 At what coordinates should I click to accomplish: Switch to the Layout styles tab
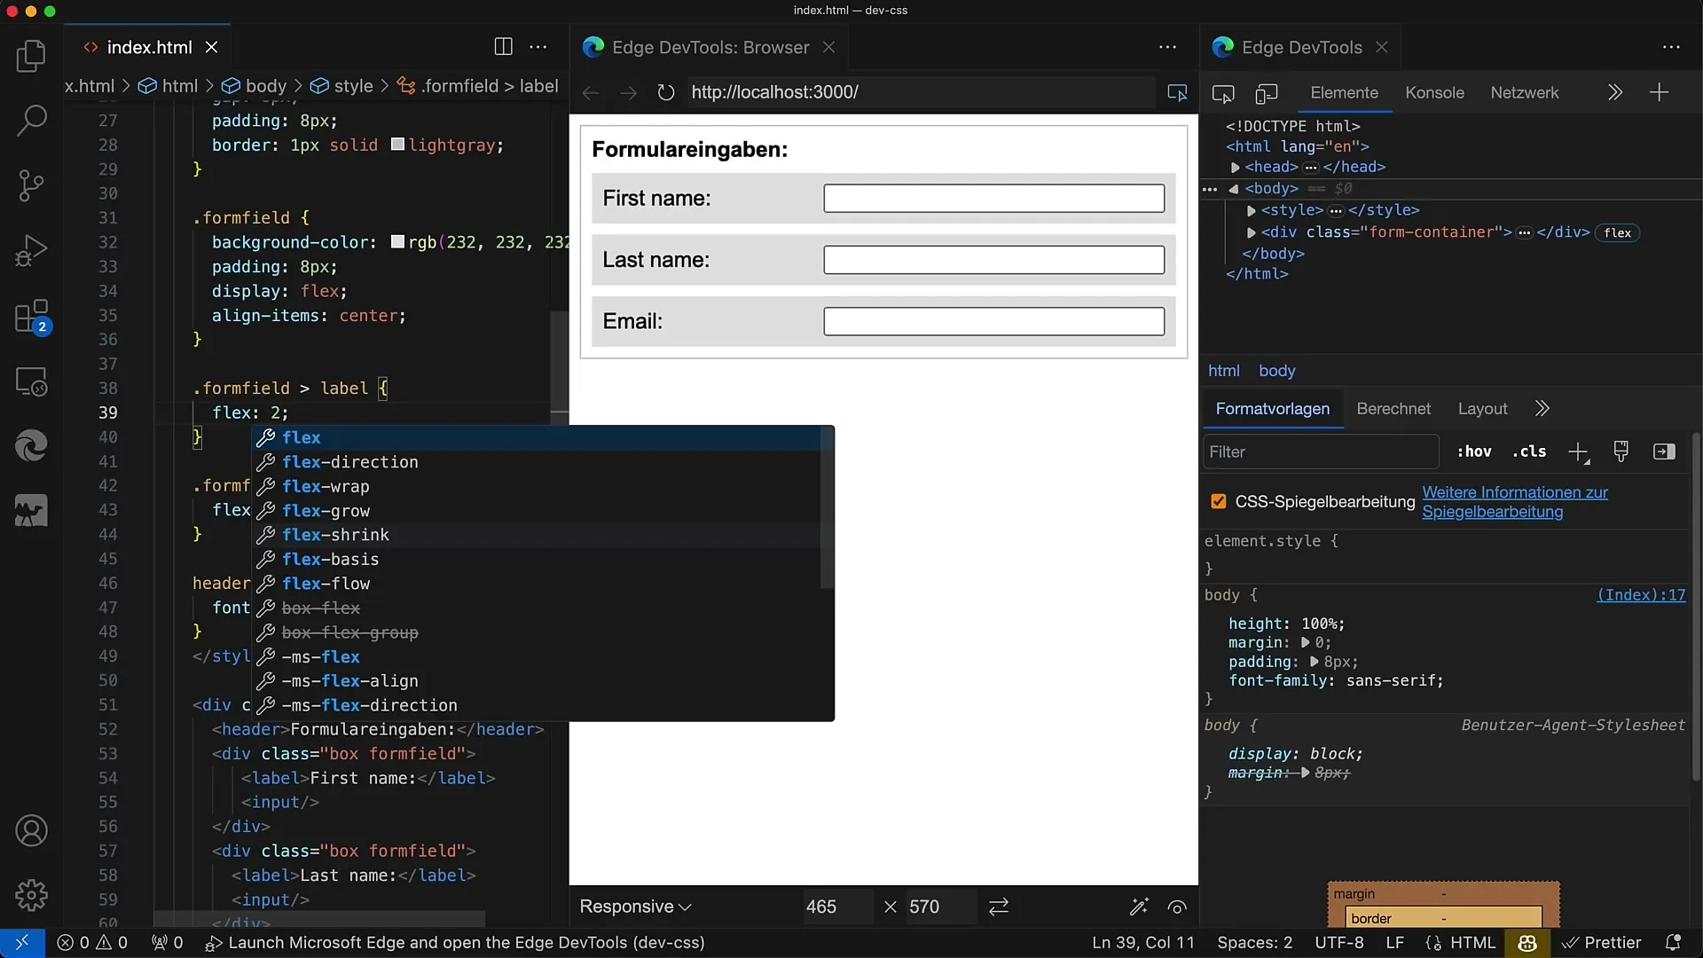click(1482, 408)
